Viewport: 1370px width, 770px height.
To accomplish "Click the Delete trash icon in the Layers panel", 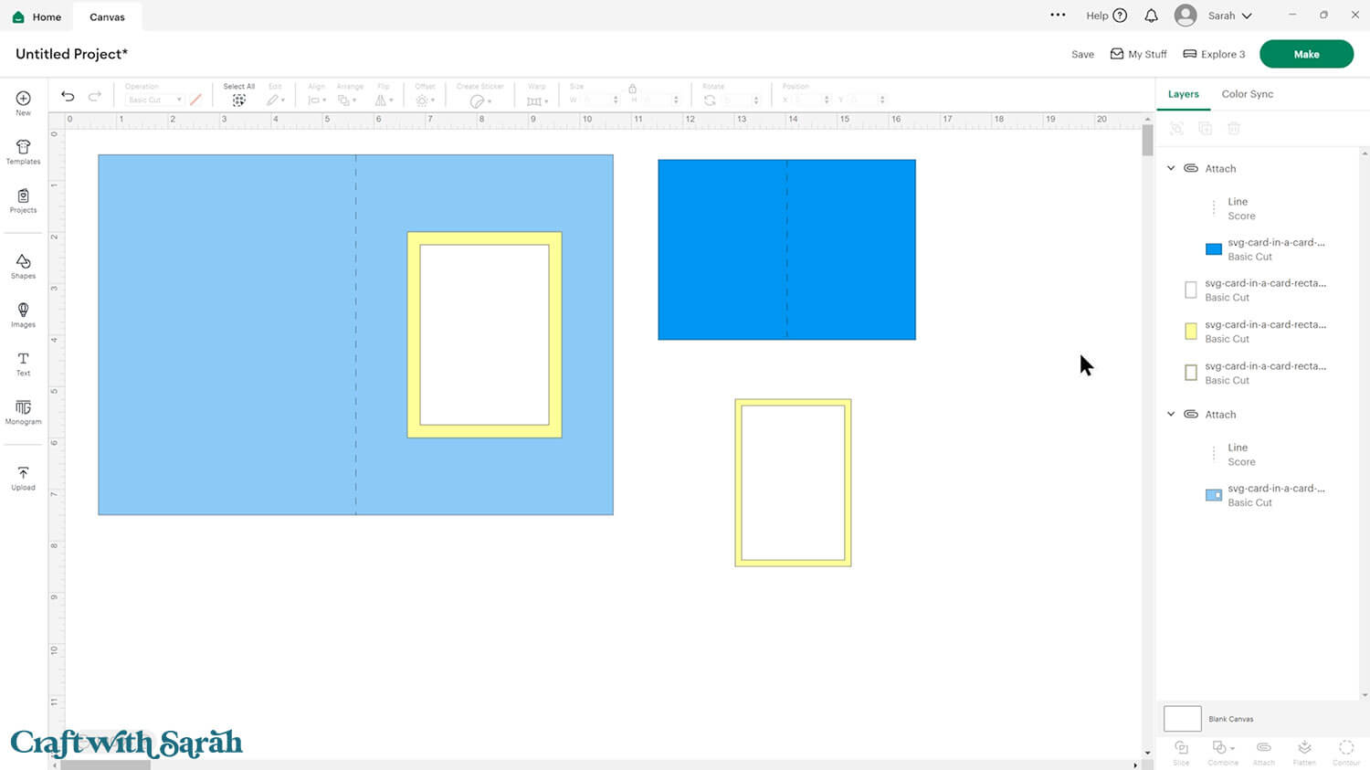I will (x=1234, y=129).
